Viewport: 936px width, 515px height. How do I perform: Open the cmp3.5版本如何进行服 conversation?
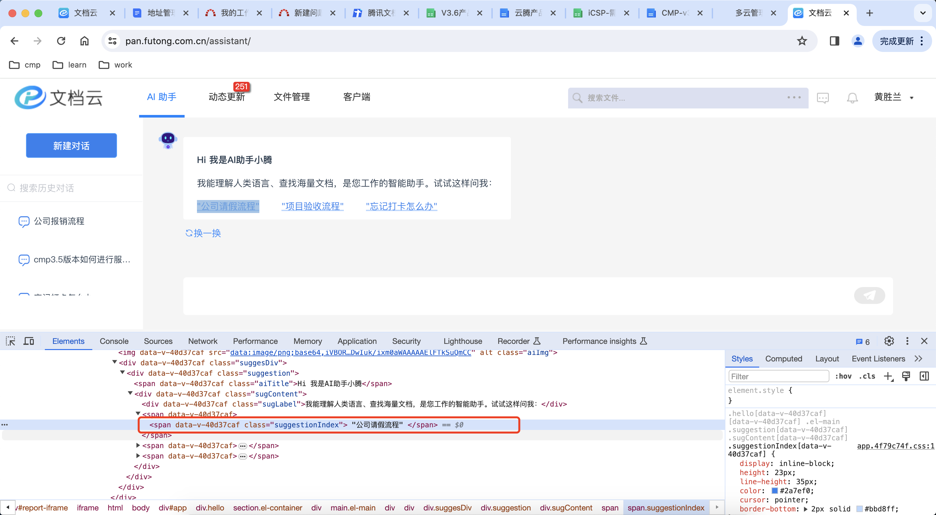74,259
